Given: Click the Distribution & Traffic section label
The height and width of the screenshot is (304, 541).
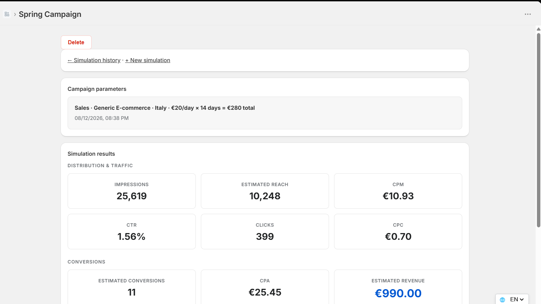Looking at the screenshot, I should [x=100, y=166].
